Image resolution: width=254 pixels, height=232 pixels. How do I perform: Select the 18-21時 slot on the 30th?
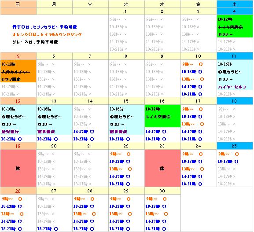(156, 229)
